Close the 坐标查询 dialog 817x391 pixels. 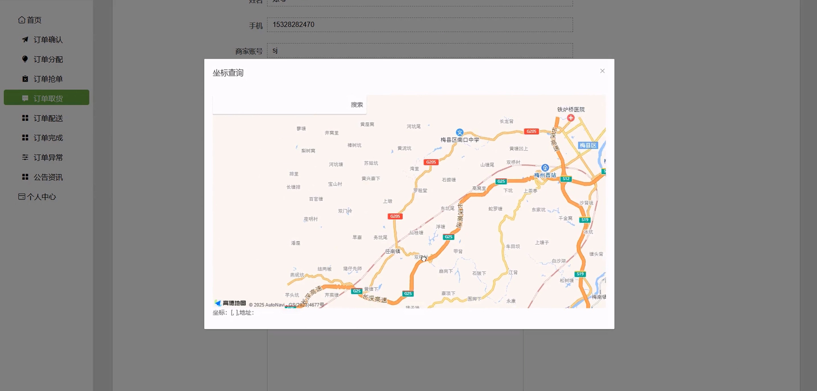(602, 71)
